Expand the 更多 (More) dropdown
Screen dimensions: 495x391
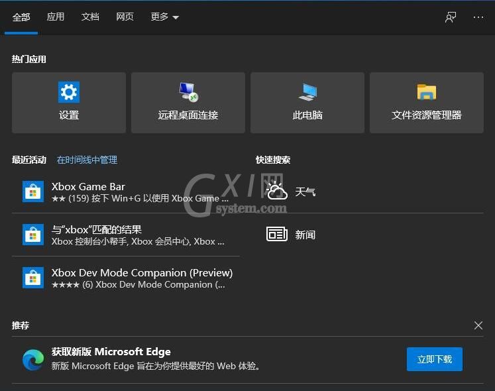point(165,17)
